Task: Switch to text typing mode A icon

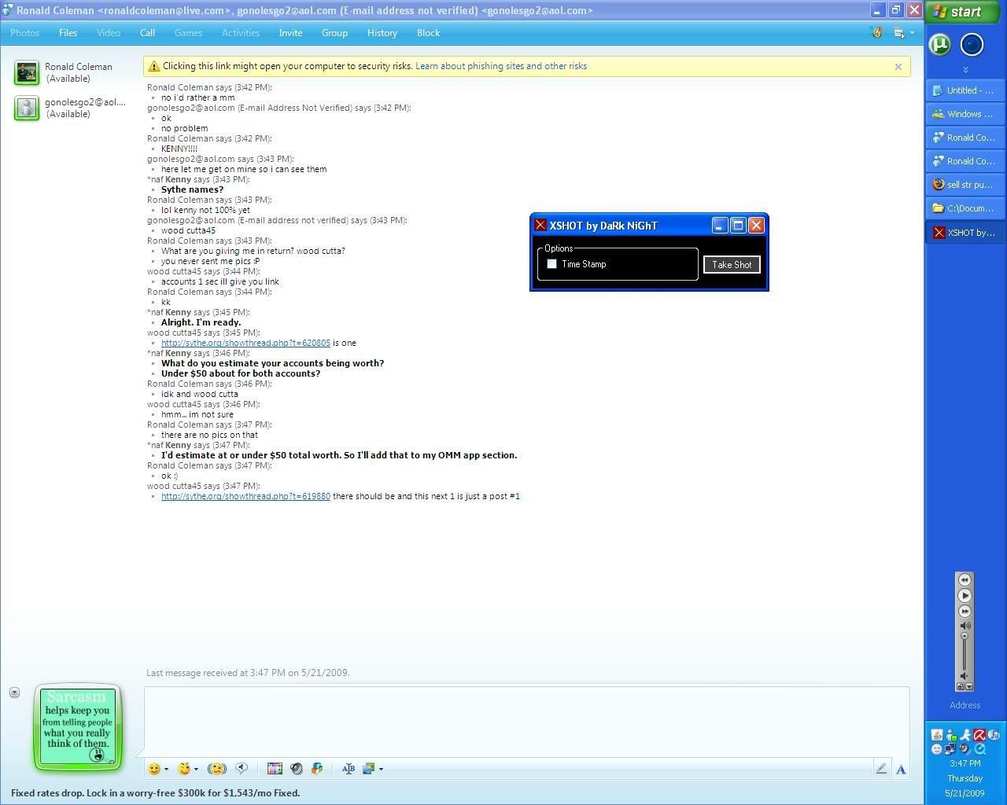Action: pos(901,769)
